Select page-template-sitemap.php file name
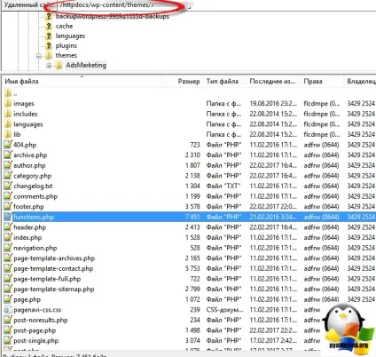 [54, 290]
